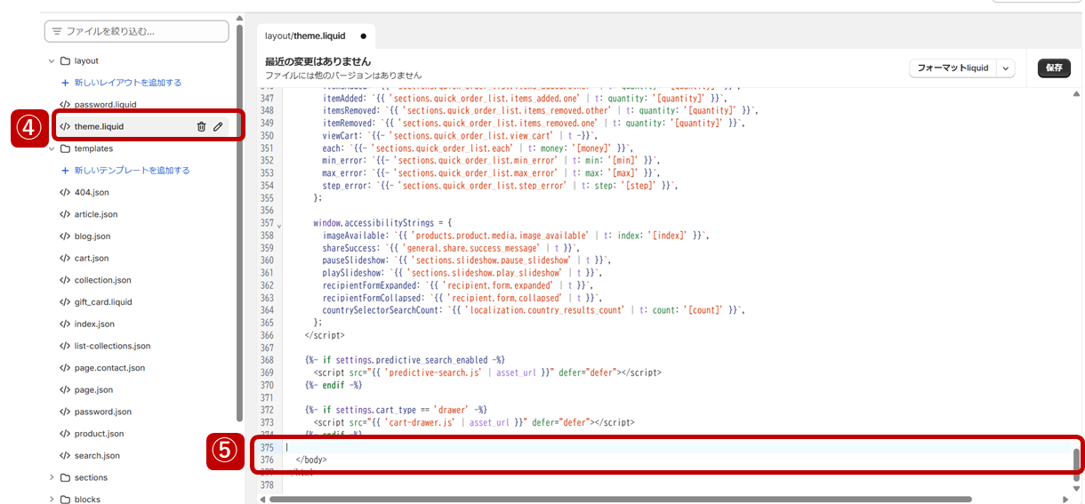The height and width of the screenshot is (504, 1085).
Task: Click the </script> tag on line 366
Action: [x=325, y=336]
